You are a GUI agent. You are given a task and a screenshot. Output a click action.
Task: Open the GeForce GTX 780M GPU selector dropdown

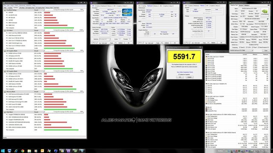(242, 50)
